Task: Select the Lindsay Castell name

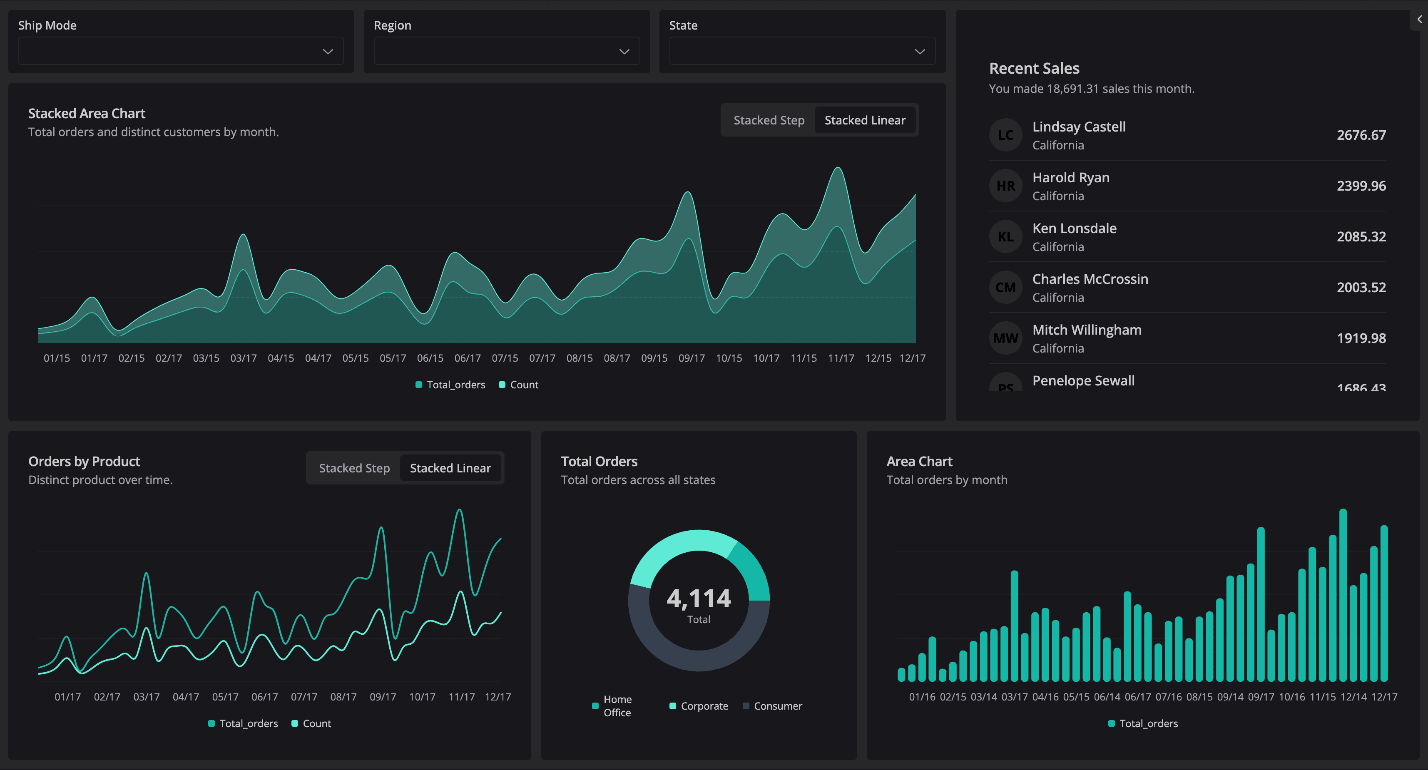Action: point(1079,127)
